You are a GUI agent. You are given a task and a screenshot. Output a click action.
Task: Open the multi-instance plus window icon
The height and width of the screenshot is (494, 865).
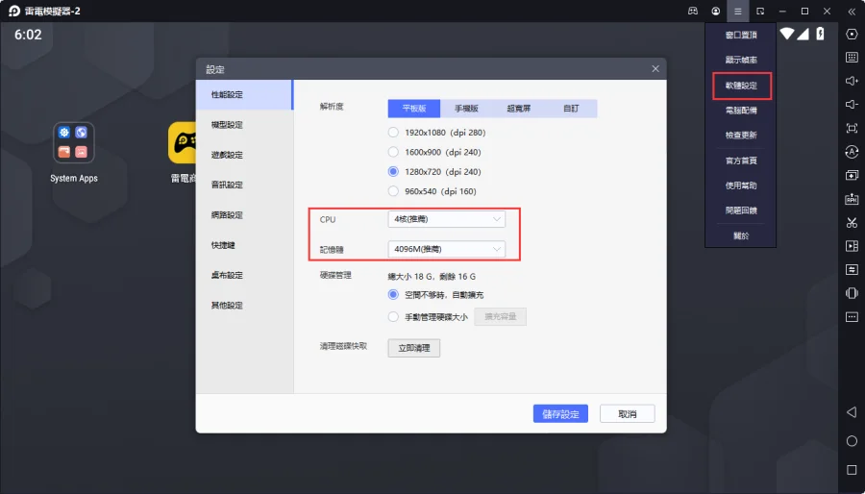852,175
